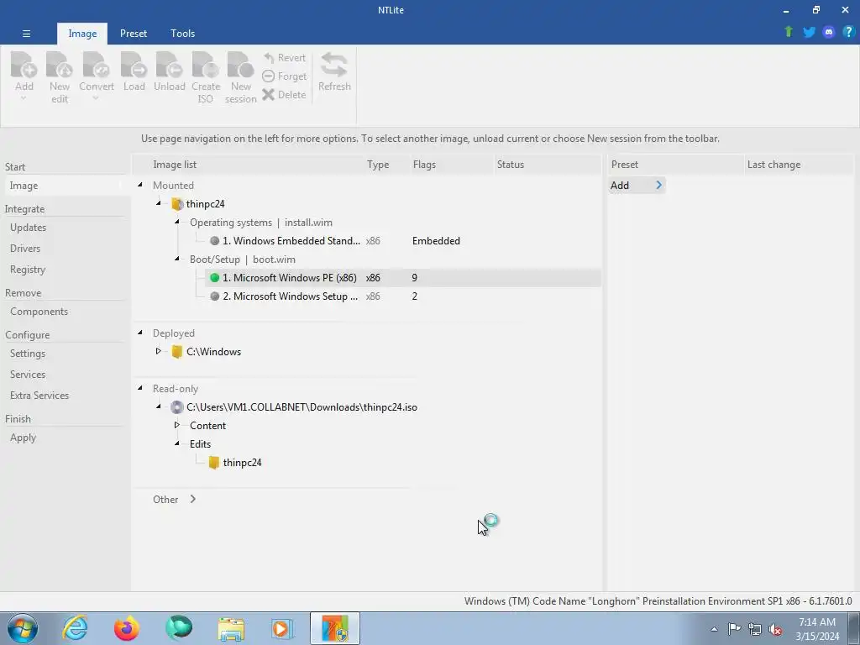Click the Load toolbar icon
This screenshot has height=645, width=860.
pos(134,71)
